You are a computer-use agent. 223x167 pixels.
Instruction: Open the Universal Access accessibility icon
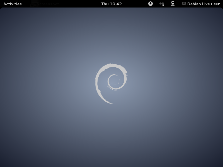coord(151,4)
